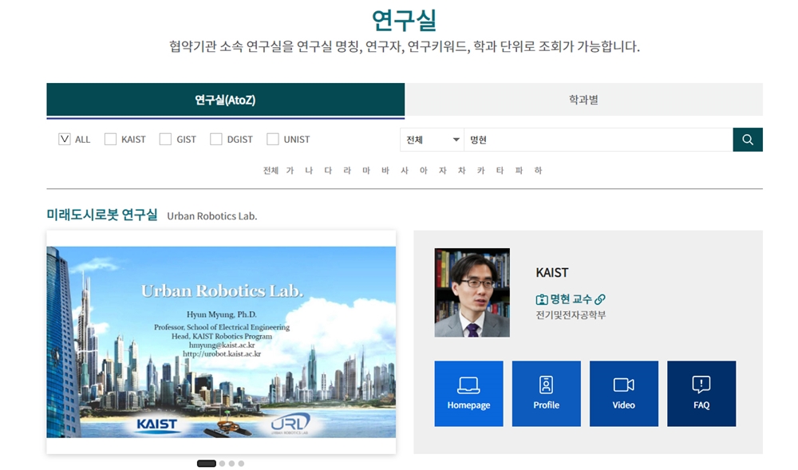The image size is (798, 470).
Task: Click the professor's portrait photo
Action: pyautogui.click(x=472, y=293)
